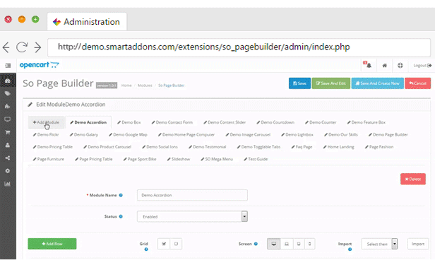Click the browser URL address bar

[239, 47]
